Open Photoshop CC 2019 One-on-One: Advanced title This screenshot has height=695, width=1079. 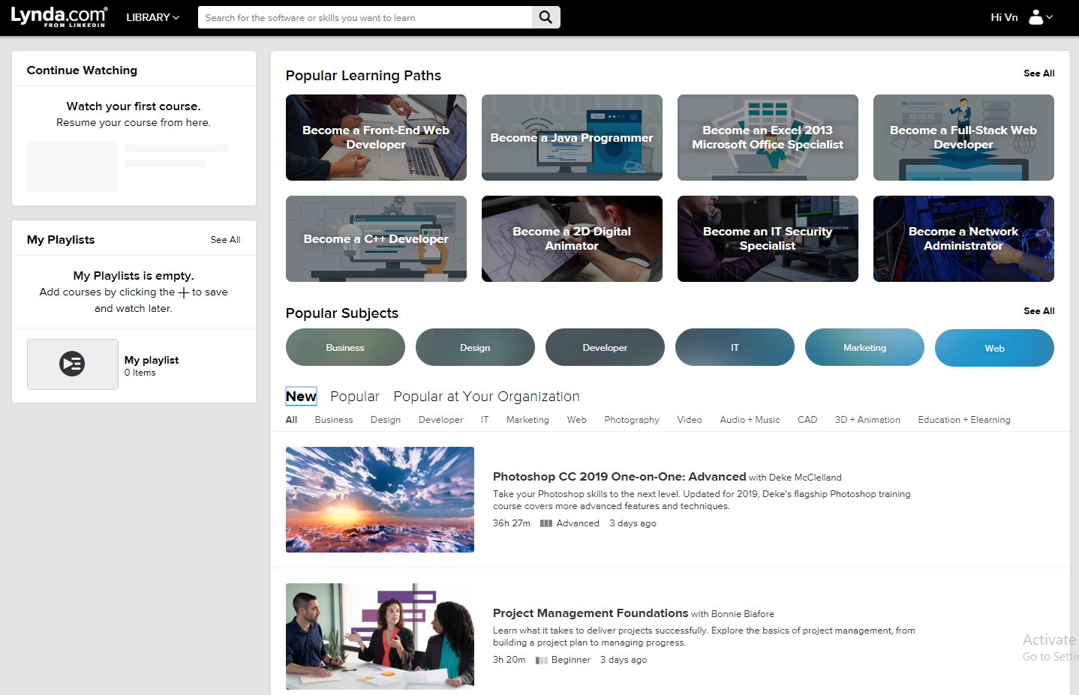point(619,477)
